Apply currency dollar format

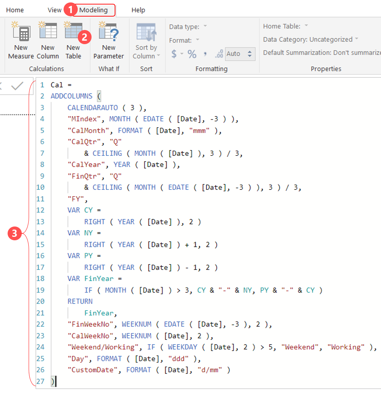tap(174, 54)
